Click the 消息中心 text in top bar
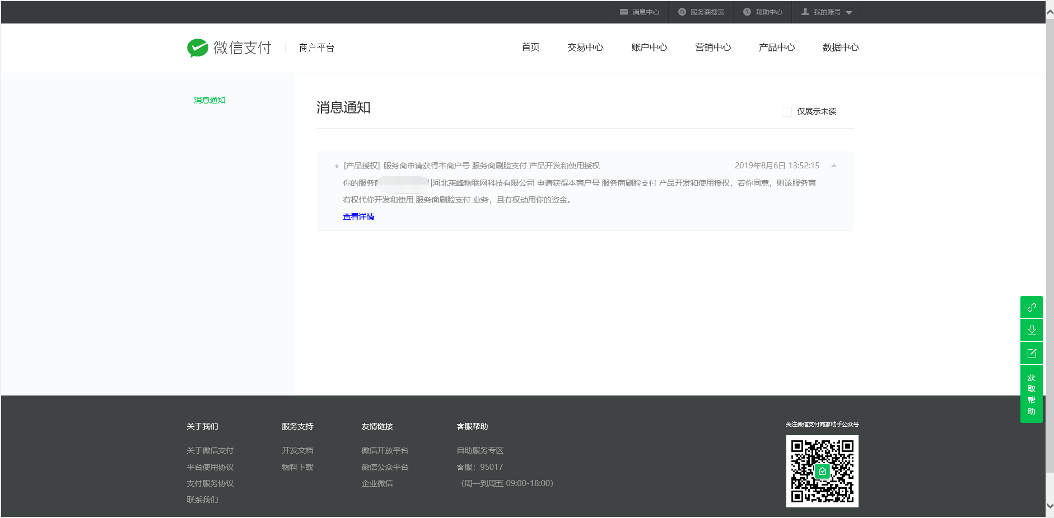This screenshot has height=518, width=1054. (x=645, y=12)
